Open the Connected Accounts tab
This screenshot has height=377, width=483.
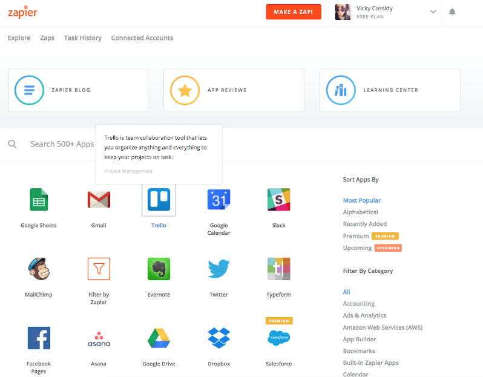[142, 38]
